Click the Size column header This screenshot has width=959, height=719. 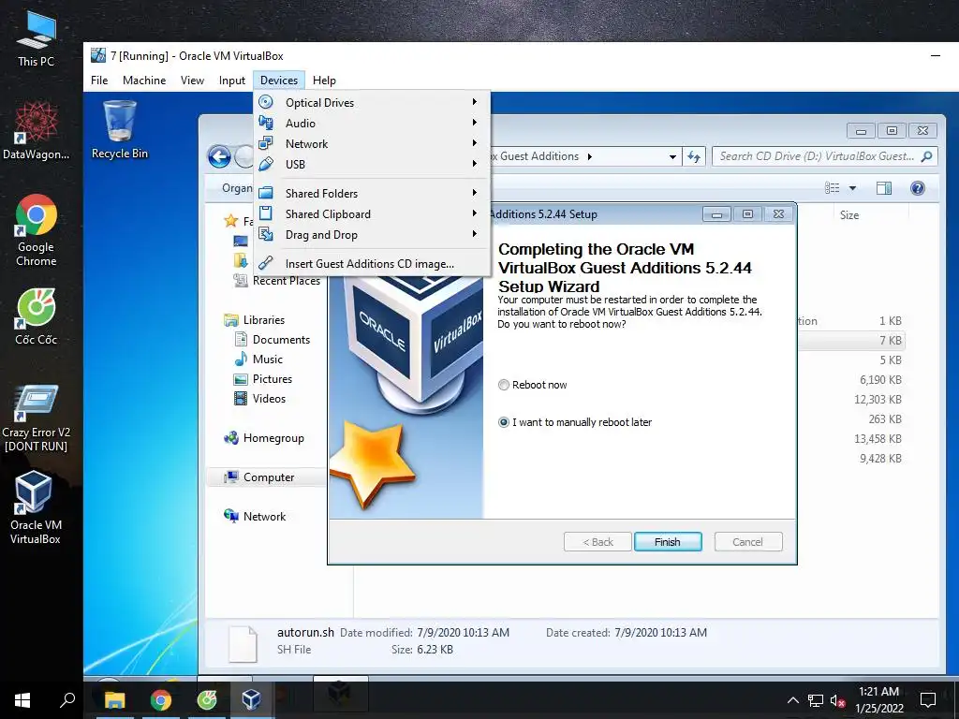849,215
